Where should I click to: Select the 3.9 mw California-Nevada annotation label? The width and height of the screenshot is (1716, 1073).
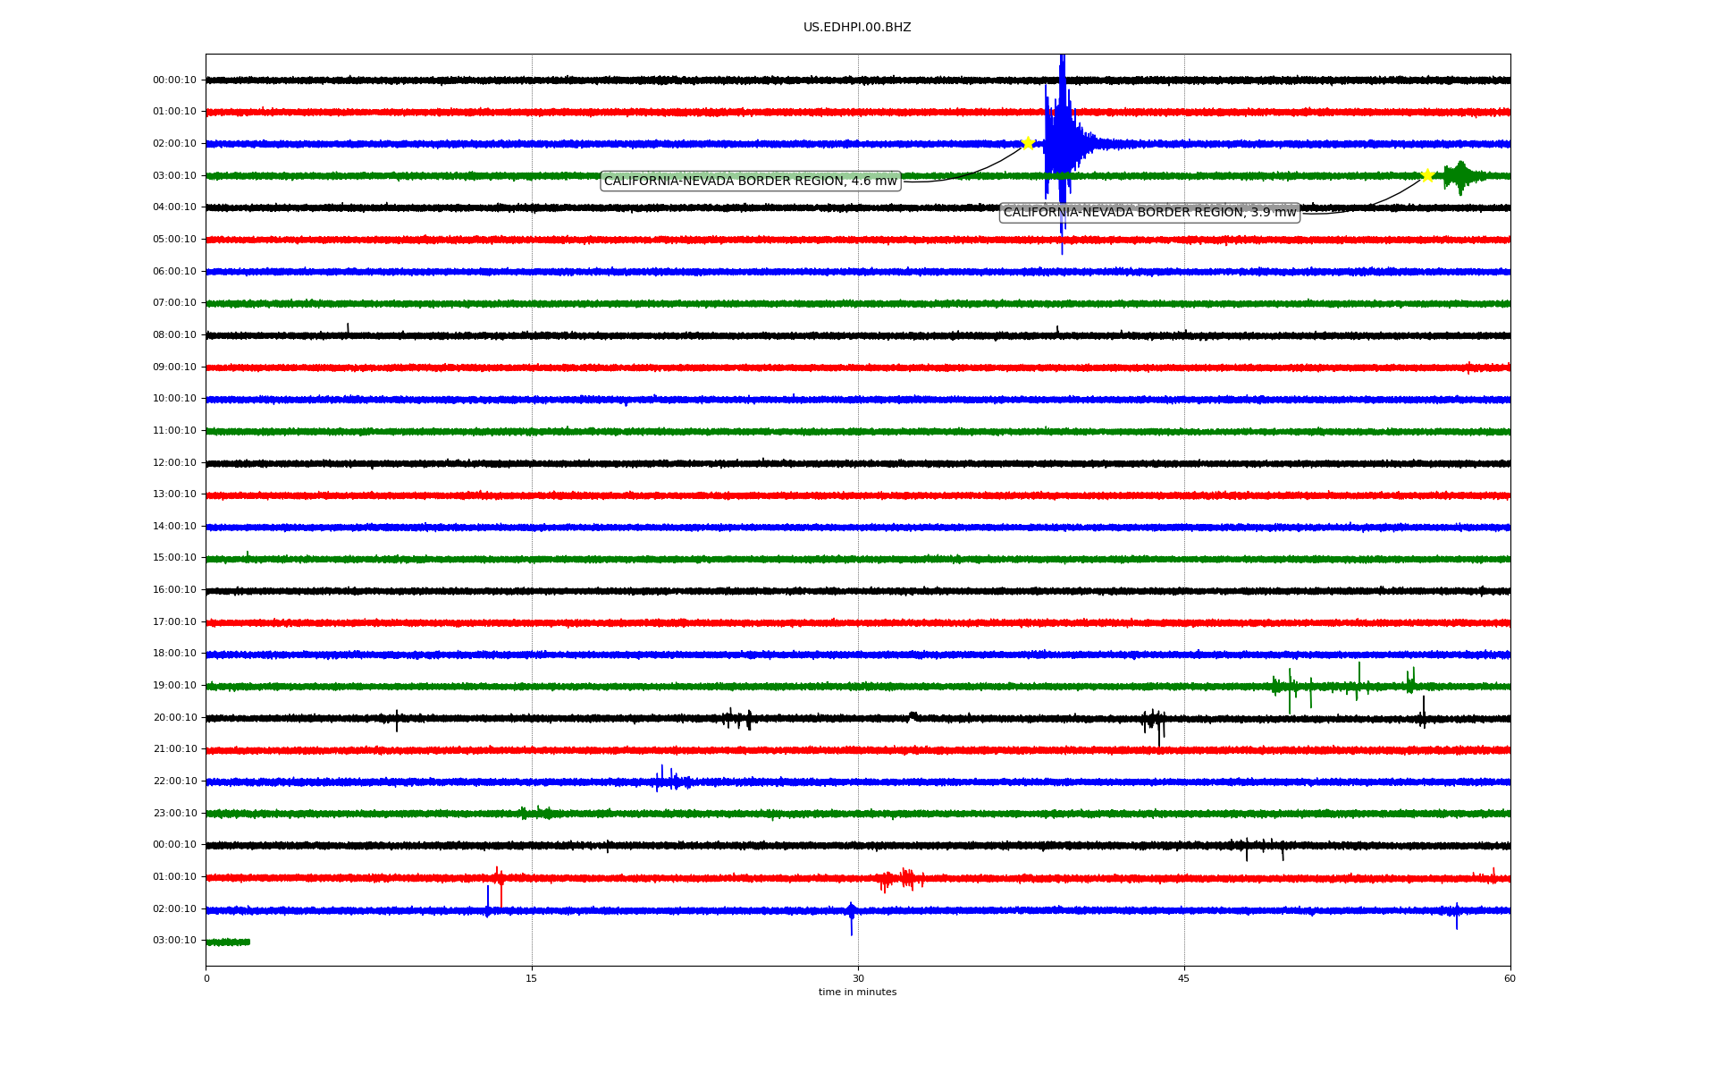pyautogui.click(x=1149, y=213)
